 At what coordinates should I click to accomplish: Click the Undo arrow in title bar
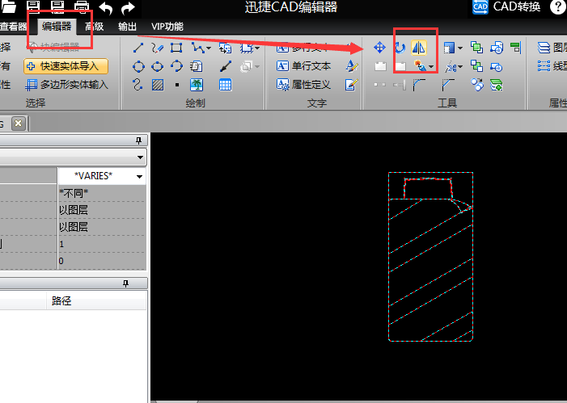[x=106, y=8]
